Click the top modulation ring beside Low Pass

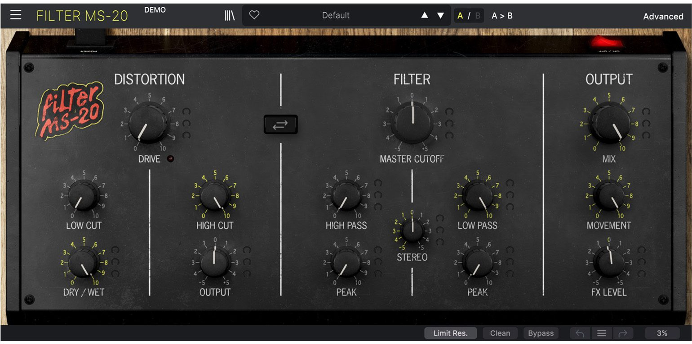(510, 183)
